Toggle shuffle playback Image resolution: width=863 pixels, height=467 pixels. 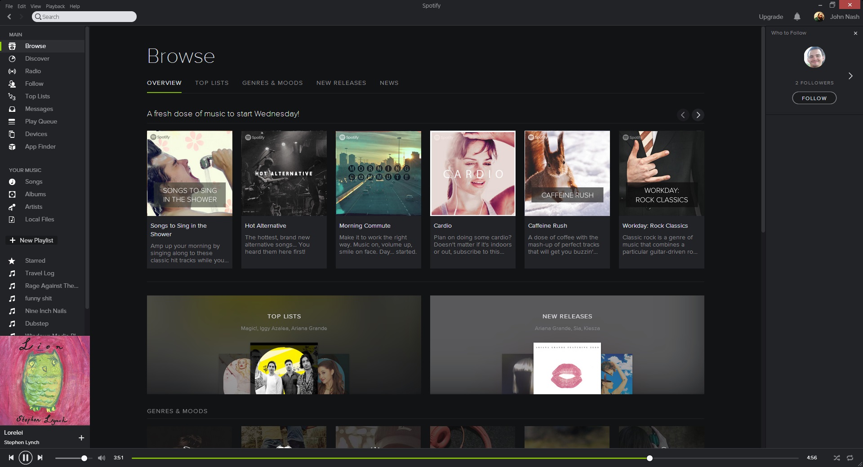click(836, 458)
